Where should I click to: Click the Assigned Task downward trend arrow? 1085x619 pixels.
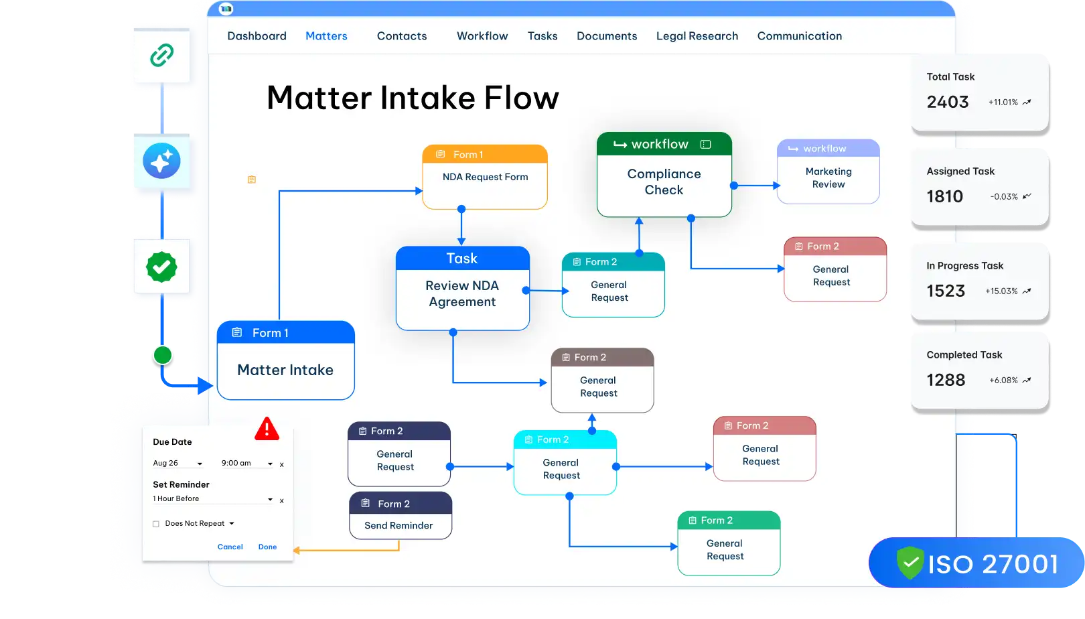point(1027,196)
